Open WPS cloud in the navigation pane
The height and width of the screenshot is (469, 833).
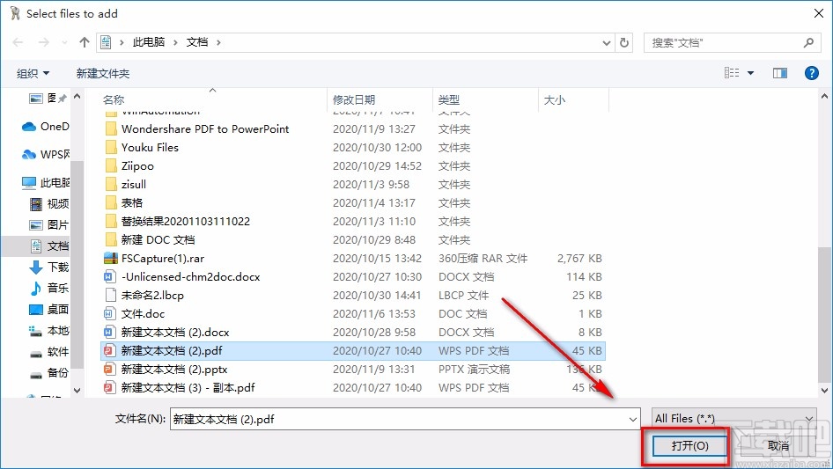coord(46,155)
